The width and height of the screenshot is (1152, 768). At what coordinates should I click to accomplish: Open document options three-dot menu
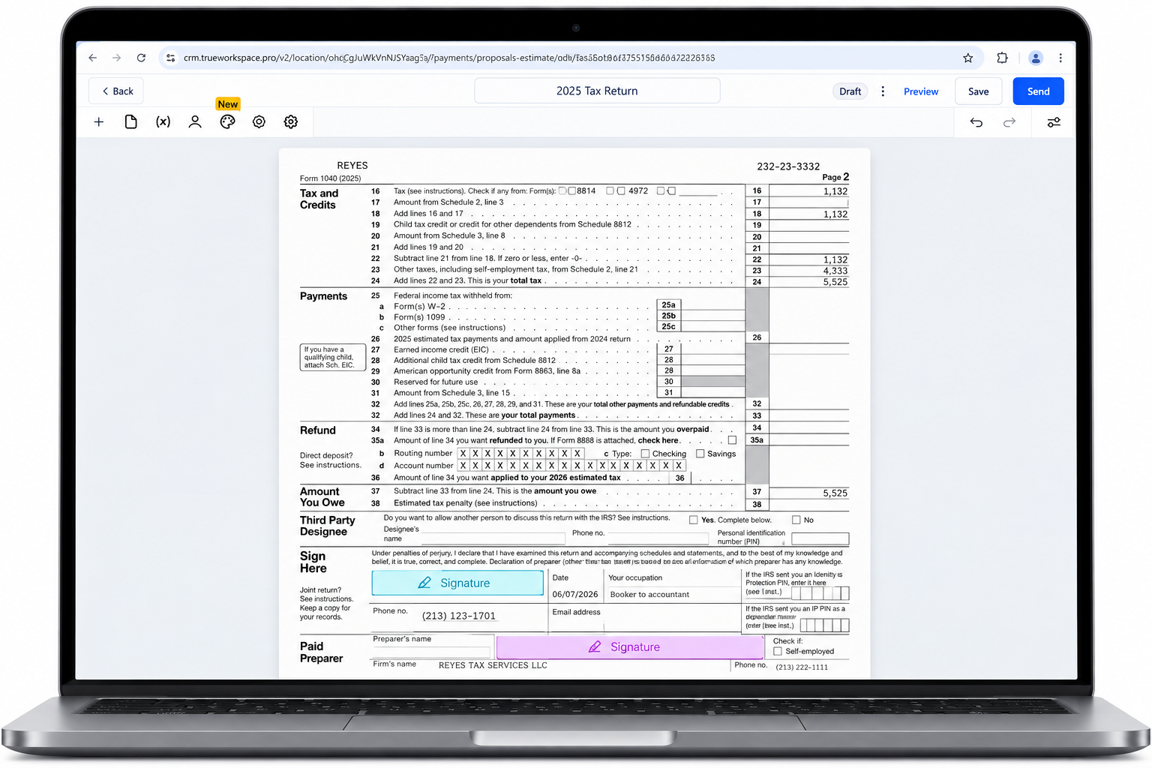(883, 91)
